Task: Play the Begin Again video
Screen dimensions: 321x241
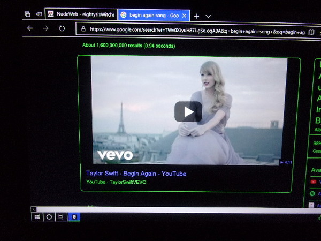Action: [188, 111]
